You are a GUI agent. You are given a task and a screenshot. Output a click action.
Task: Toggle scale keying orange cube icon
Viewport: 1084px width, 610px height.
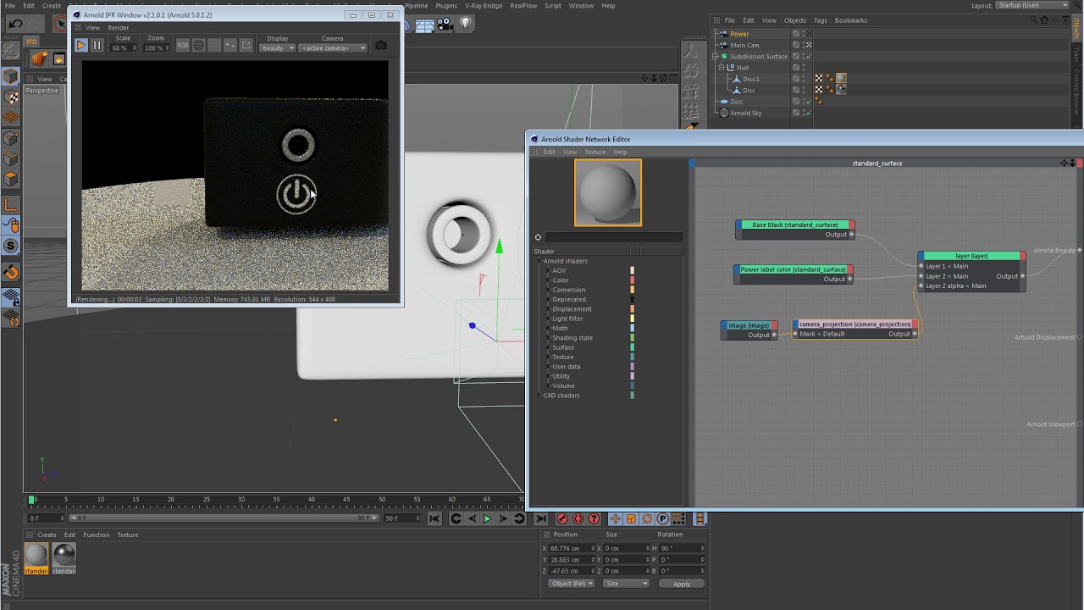[631, 518]
